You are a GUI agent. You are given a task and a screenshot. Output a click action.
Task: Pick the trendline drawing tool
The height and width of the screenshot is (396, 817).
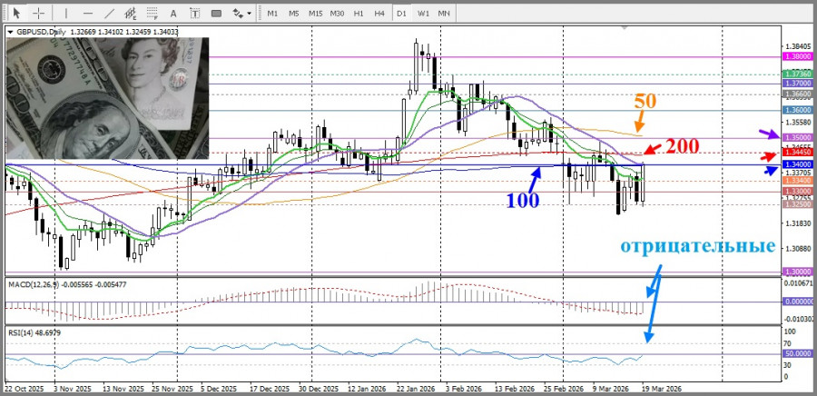[109, 14]
